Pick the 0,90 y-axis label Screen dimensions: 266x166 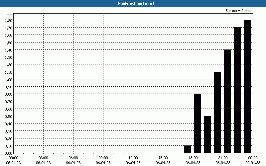pyautogui.click(x=9, y=87)
